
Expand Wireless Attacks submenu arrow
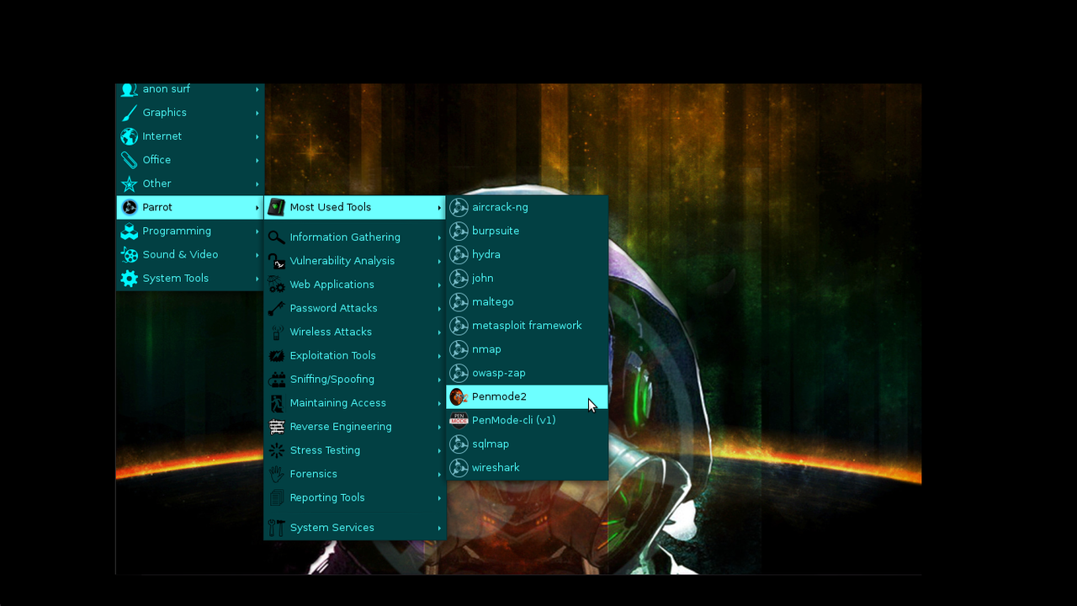(x=439, y=332)
